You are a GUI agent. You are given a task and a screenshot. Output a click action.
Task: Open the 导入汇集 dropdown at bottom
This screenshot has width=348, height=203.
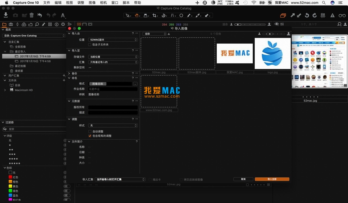point(120,179)
